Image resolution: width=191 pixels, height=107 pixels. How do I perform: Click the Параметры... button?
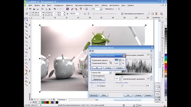[98, 79]
